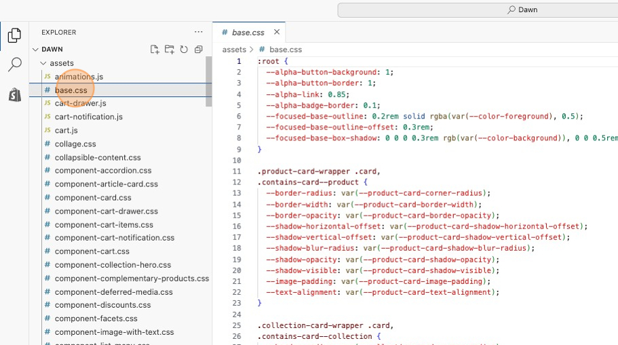The image size is (618, 345).
Task: Open component-accordion.css file
Action: click(x=102, y=171)
